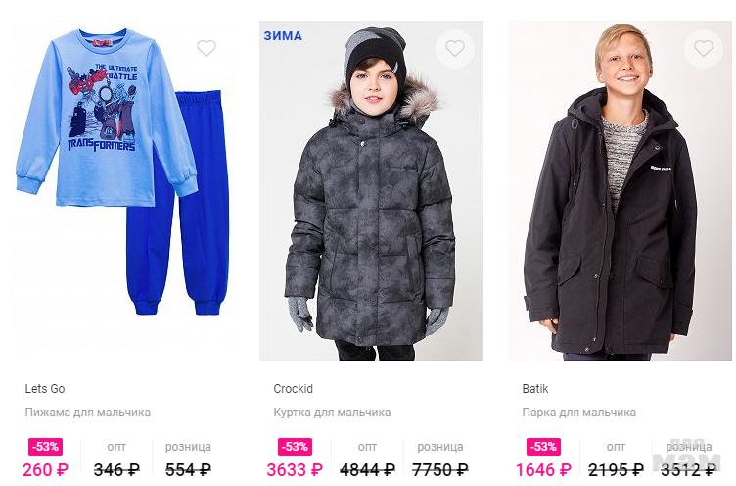Screen dimensions: 736x486
Task: Click the Lets Go brand name
Action: [x=45, y=389]
